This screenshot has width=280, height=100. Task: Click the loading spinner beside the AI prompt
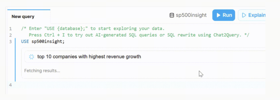point(32,57)
